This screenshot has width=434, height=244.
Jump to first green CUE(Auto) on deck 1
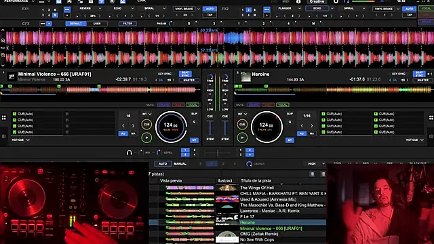(24, 114)
